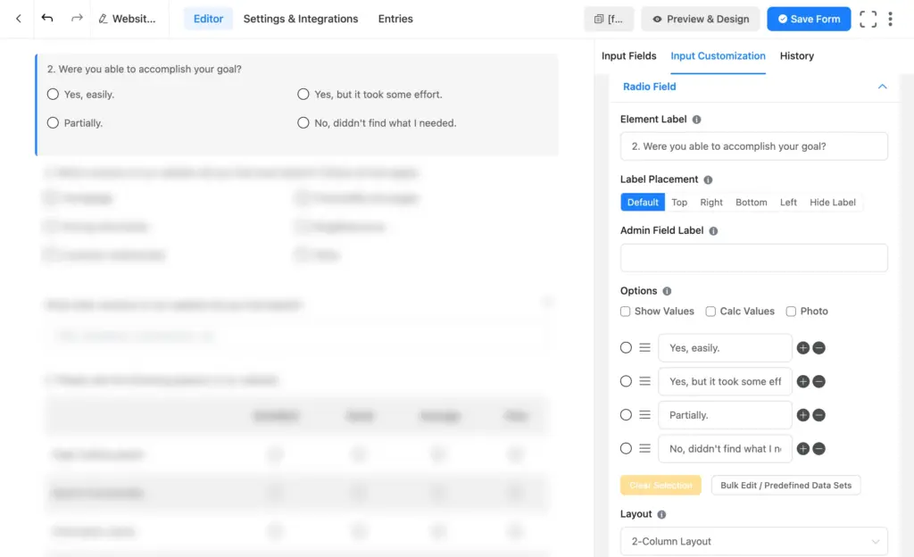Viewport: 914px width, 557px height.
Task: Click the Save Form button
Action: click(x=809, y=20)
